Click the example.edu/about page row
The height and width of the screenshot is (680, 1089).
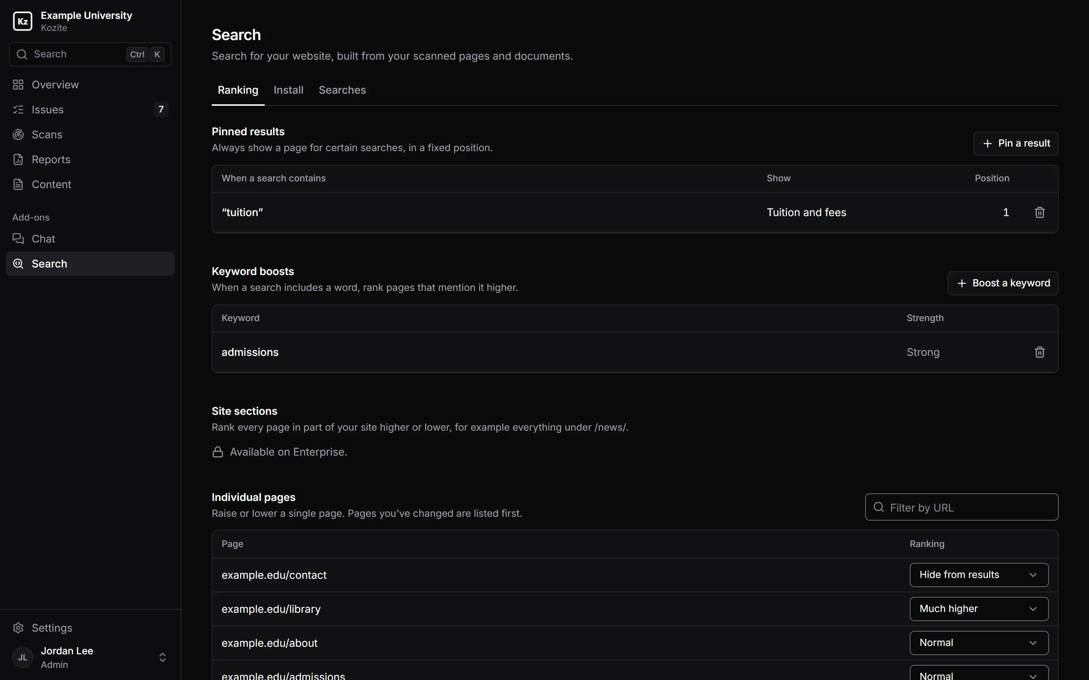[x=635, y=643]
